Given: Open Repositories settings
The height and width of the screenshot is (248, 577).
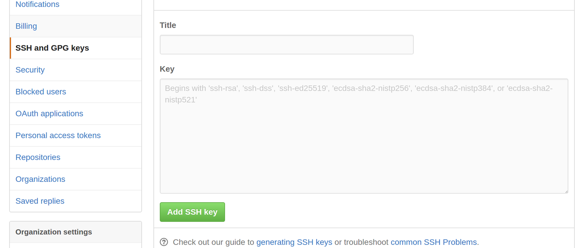Looking at the screenshot, I should [38, 157].
